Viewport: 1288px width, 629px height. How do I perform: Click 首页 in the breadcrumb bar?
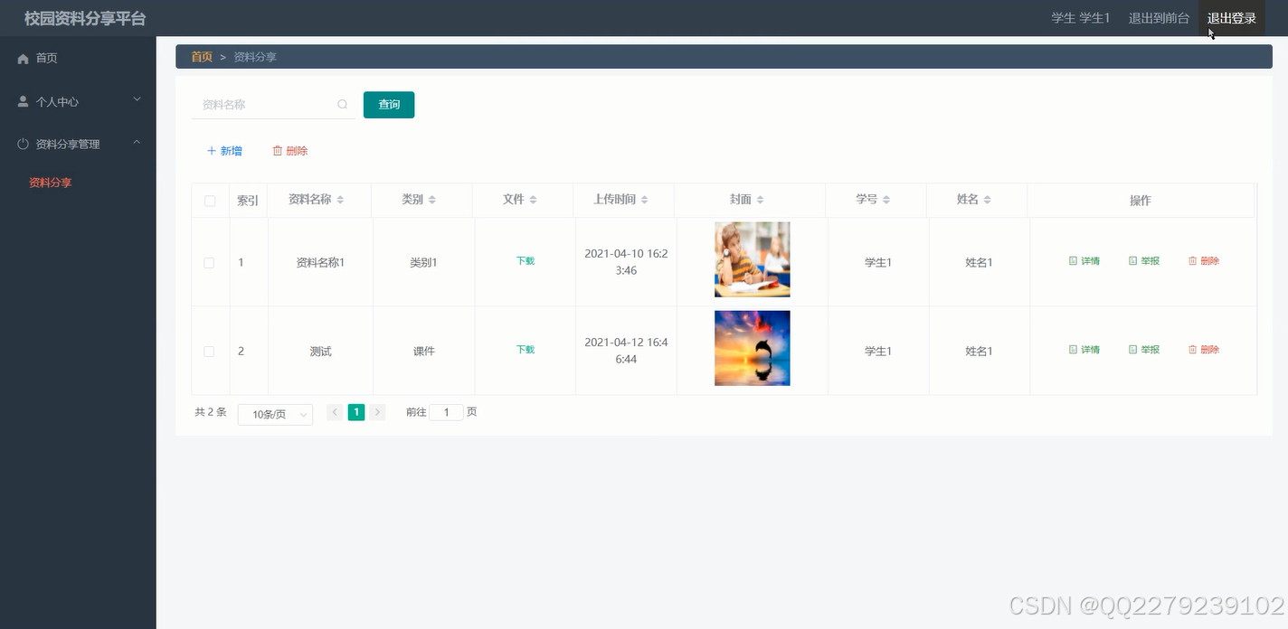tap(201, 56)
